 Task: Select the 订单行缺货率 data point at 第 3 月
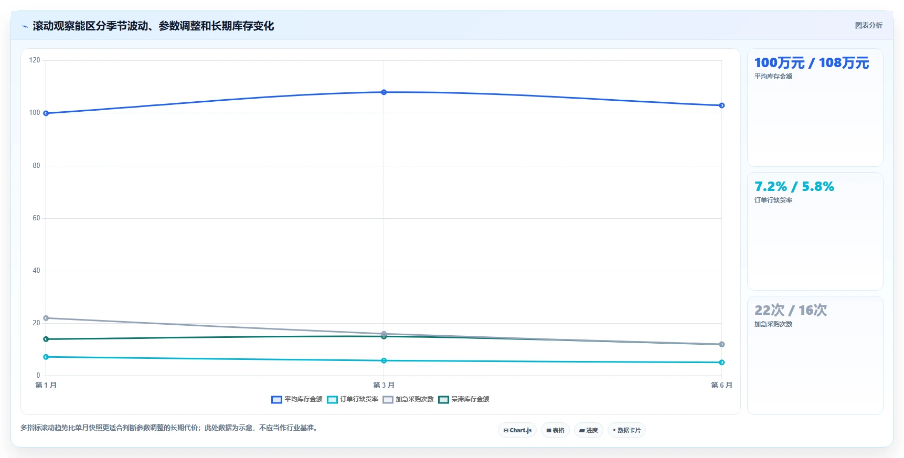click(384, 360)
